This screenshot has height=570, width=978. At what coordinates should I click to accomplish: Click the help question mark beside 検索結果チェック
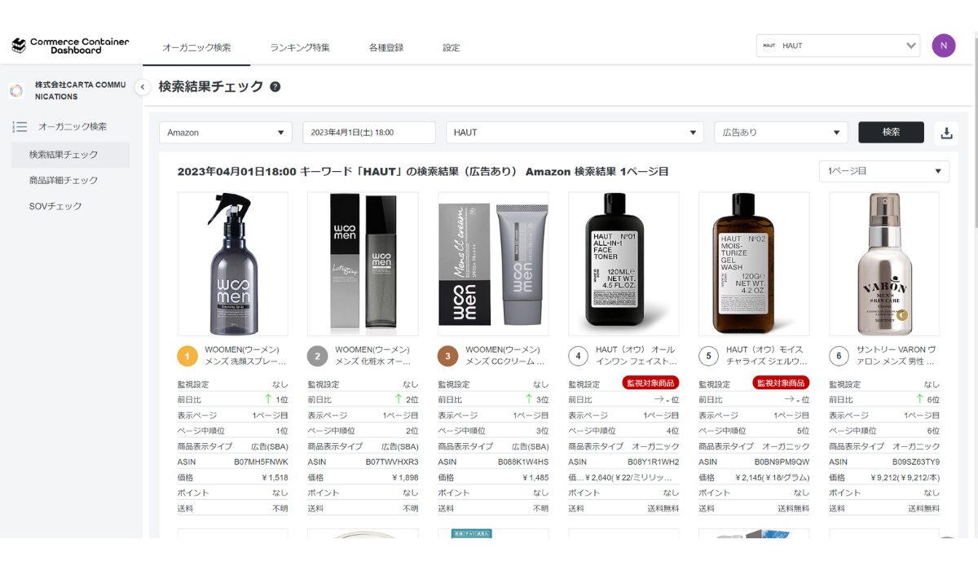coord(275,87)
